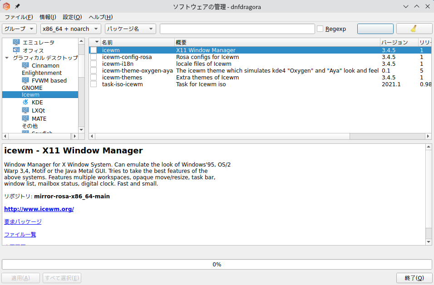
Task: Click the すべて選択(E) button
Action: pos(62,278)
